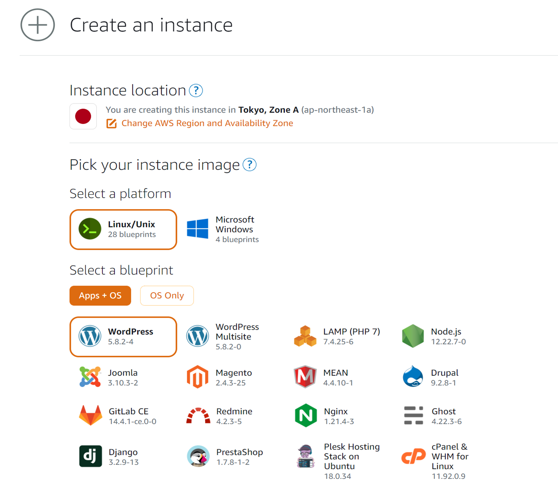Click the Tokyo, Zone A location text
Image resolution: width=558 pixels, height=494 pixels.
click(x=268, y=110)
